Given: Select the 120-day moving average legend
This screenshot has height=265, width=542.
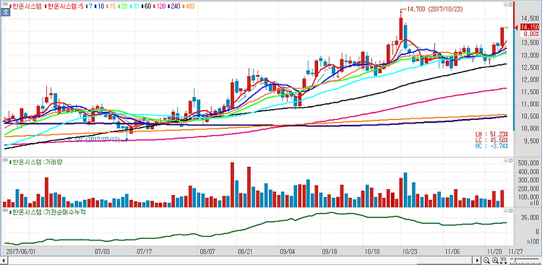Looking at the screenshot, I should [x=160, y=6].
